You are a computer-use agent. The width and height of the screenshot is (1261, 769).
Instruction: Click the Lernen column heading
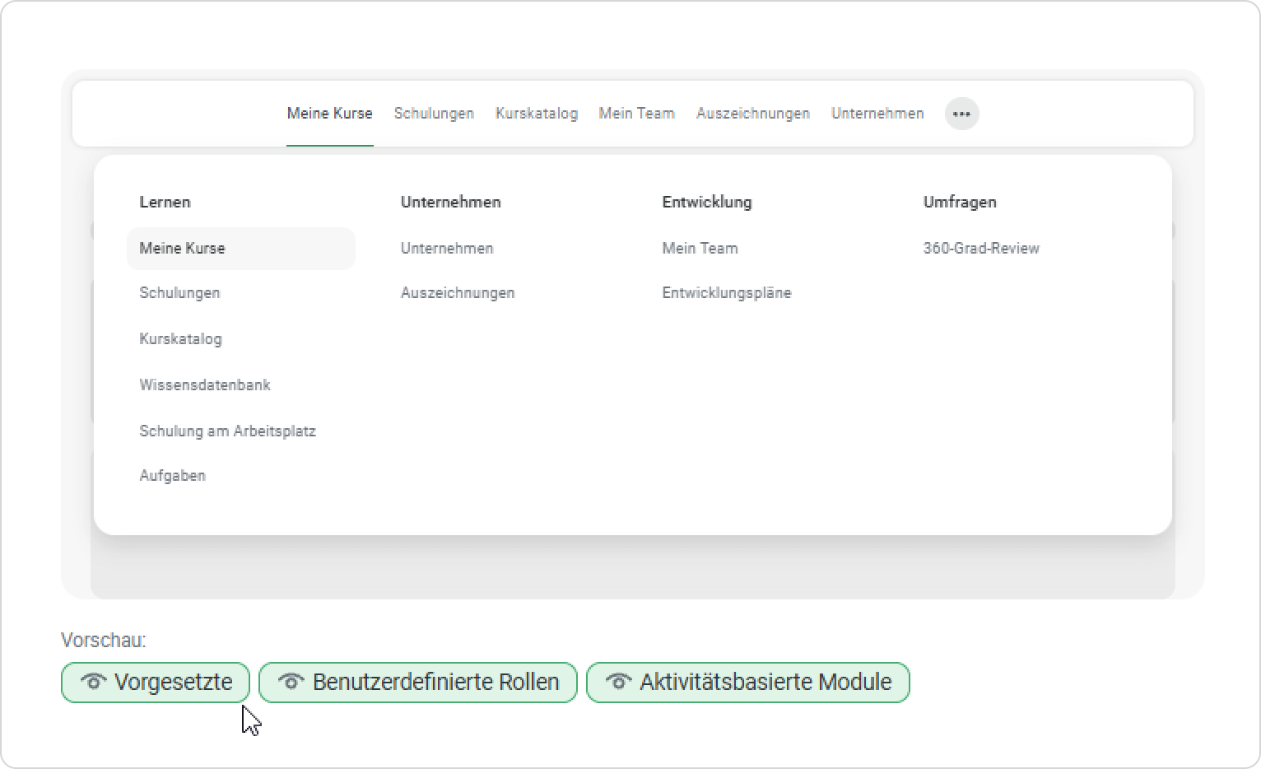click(x=165, y=203)
